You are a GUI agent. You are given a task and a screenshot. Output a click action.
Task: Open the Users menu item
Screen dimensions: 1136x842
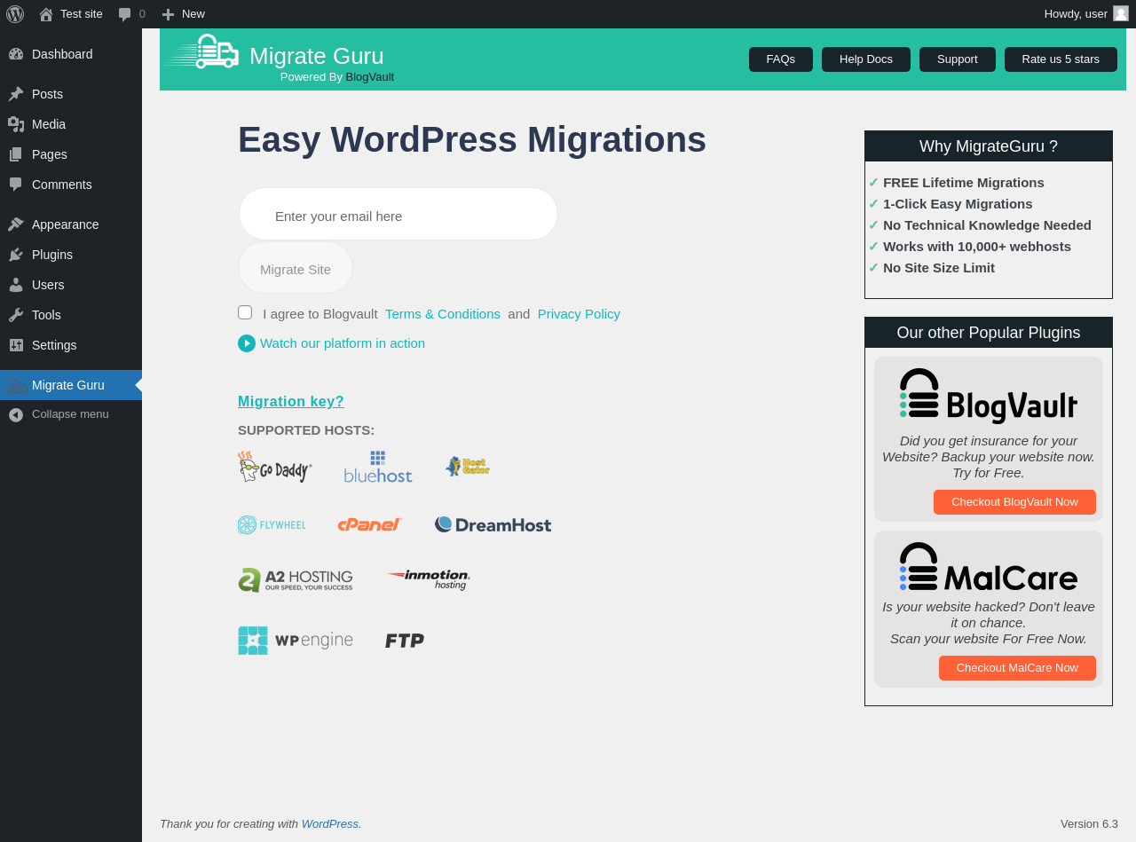71,285
